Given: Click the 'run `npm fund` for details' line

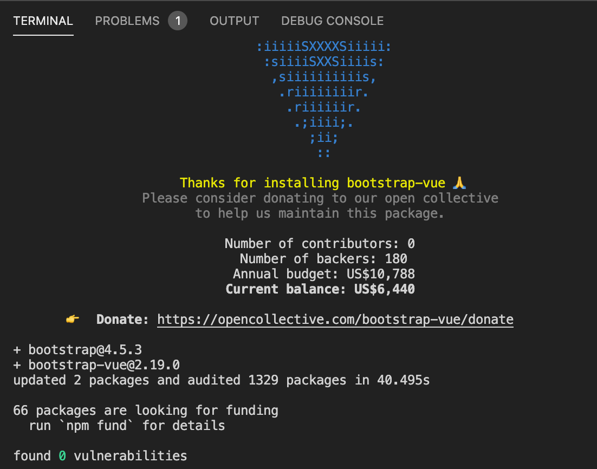Looking at the screenshot, I should (x=127, y=426).
